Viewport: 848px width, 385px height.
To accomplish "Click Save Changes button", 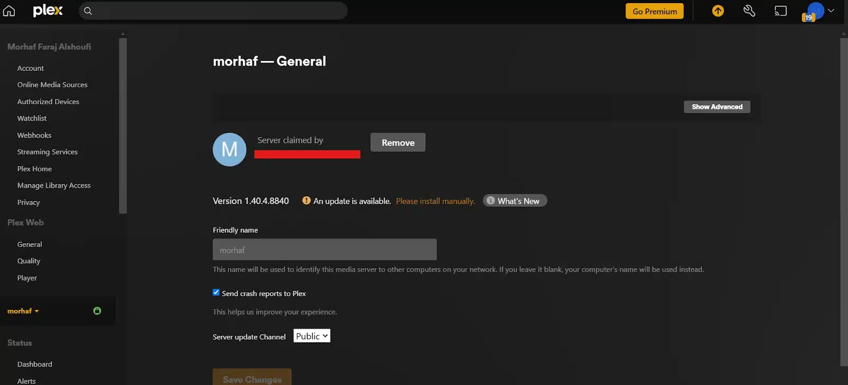I will pos(252,377).
